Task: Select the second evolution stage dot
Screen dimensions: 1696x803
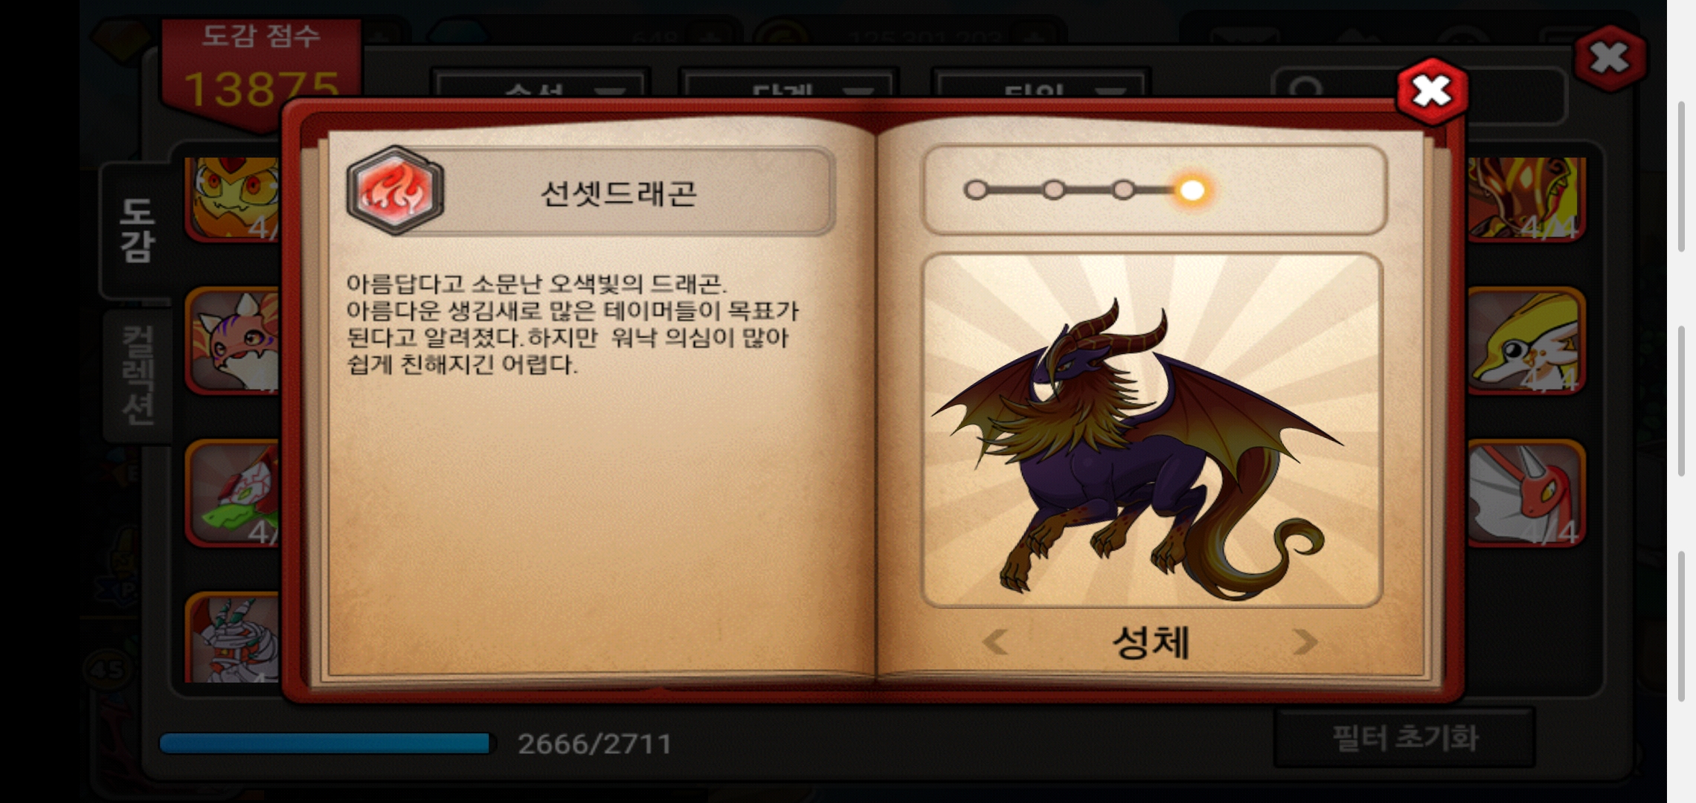Action: click(1053, 190)
